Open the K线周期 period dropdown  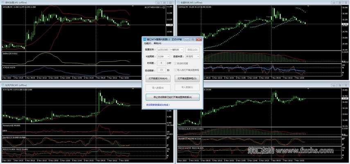click(x=164, y=57)
